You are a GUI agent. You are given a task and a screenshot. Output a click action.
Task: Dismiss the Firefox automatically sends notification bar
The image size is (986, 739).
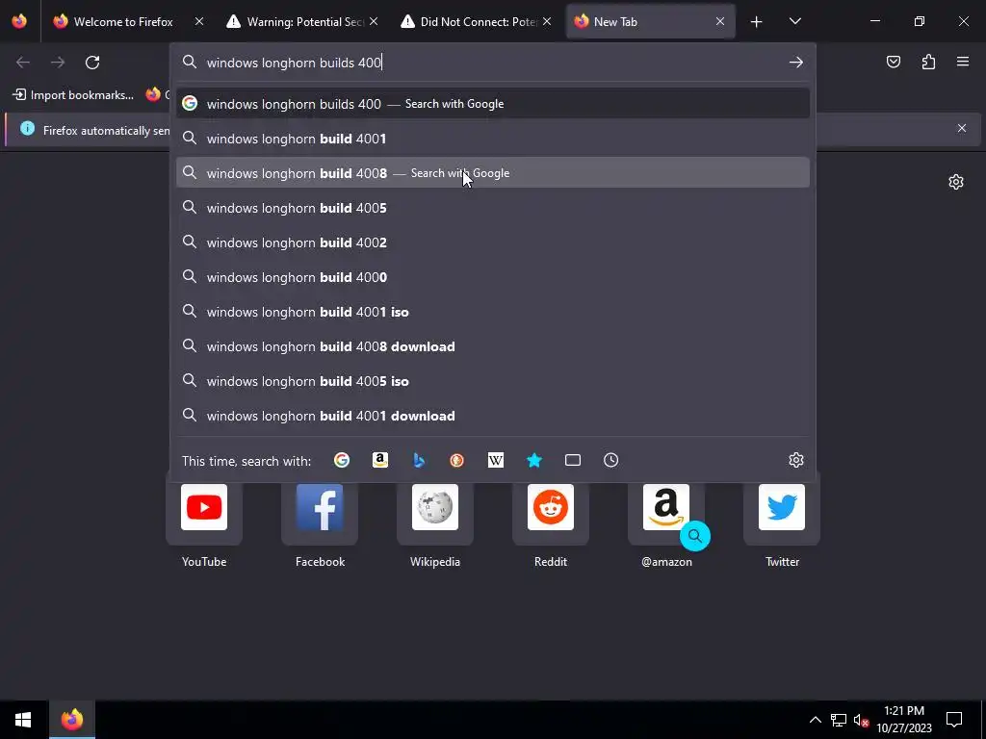(x=962, y=128)
